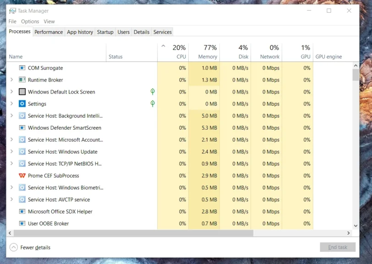Click the Fewer details link
The width and height of the screenshot is (372, 264).
tap(35, 247)
